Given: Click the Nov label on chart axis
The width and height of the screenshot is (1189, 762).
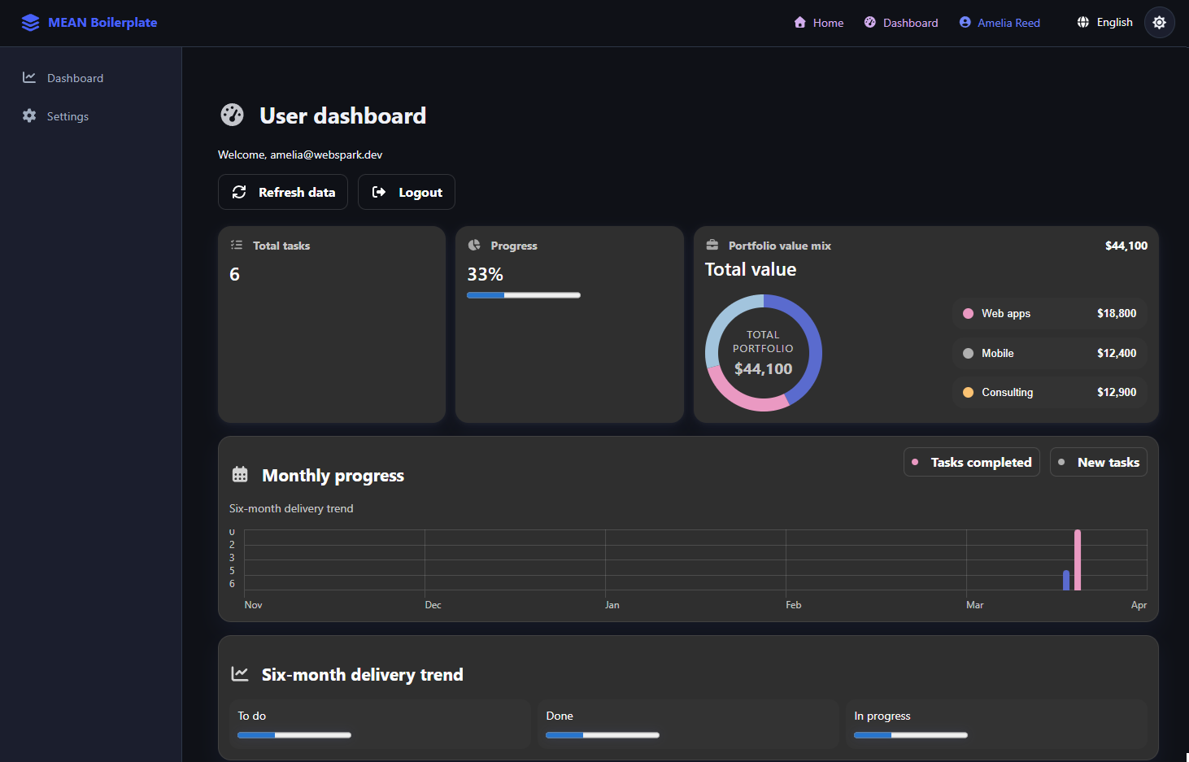Looking at the screenshot, I should tap(253, 605).
